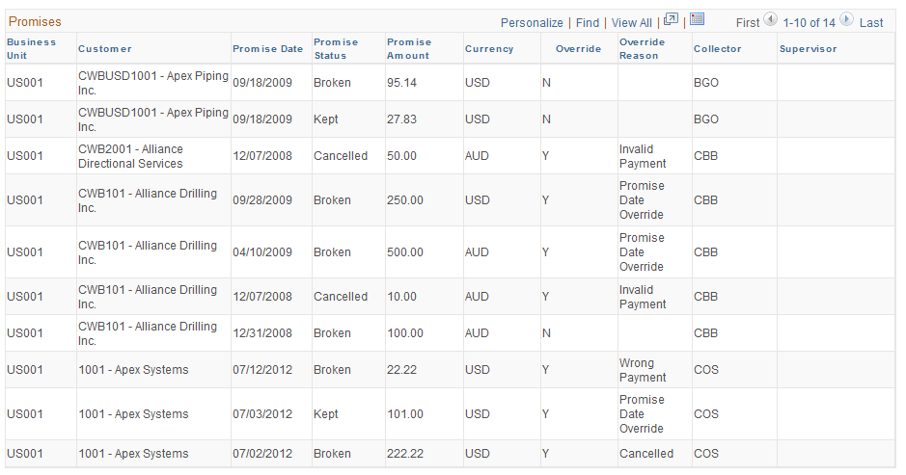906x475 pixels.
Task: Sort by Collector column header
Action: click(x=717, y=49)
